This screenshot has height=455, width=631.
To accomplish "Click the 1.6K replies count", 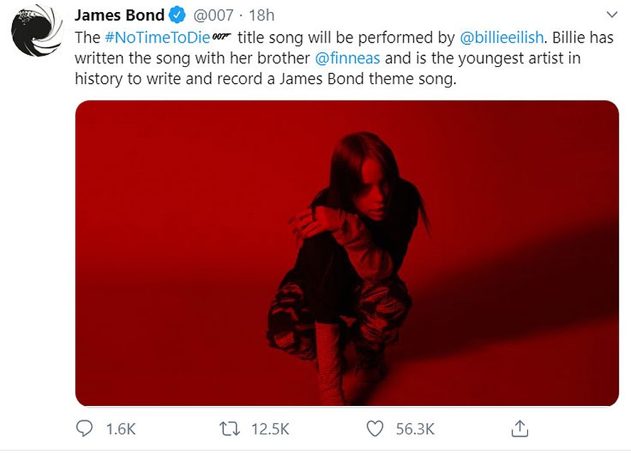I will 121,429.
